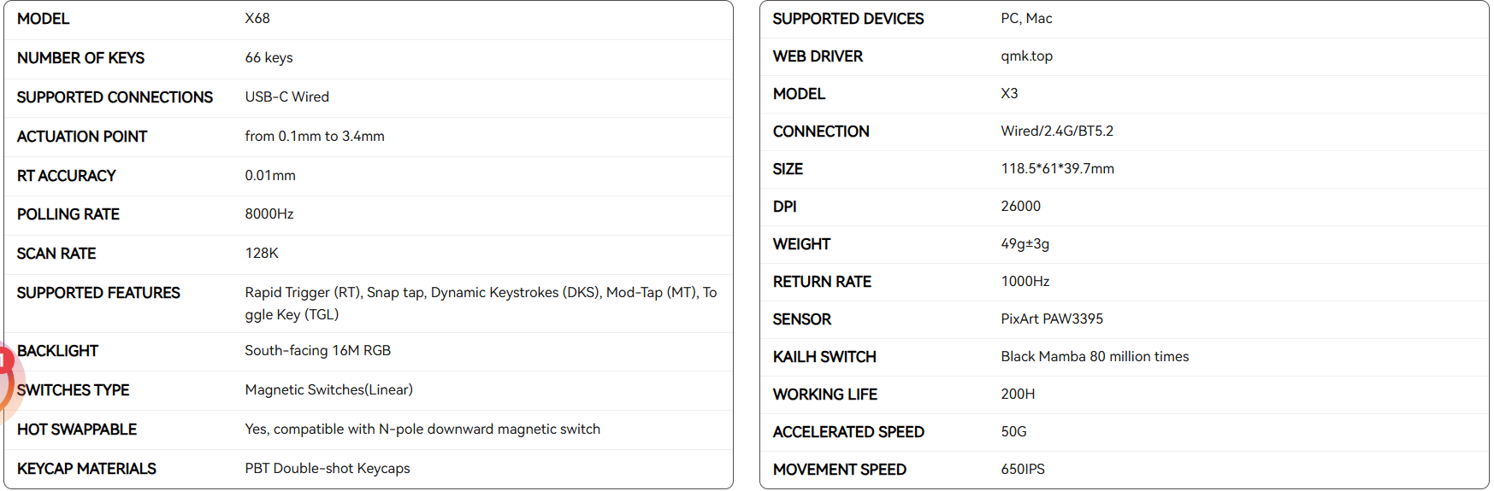Click the ACTUATION POINT label
1494x491 pixels.
[82, 137]
